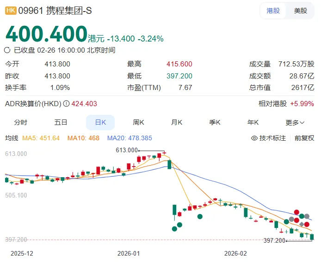Click the stock title 09961 携程集团-S
Screen dimensions: 321x263
(x=55, y=11)
